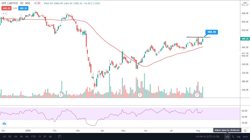Image resolution: width=250 pixels, height=140 pixels.
Task: Toggle log scale mode
Action: [x=238, y=137]
